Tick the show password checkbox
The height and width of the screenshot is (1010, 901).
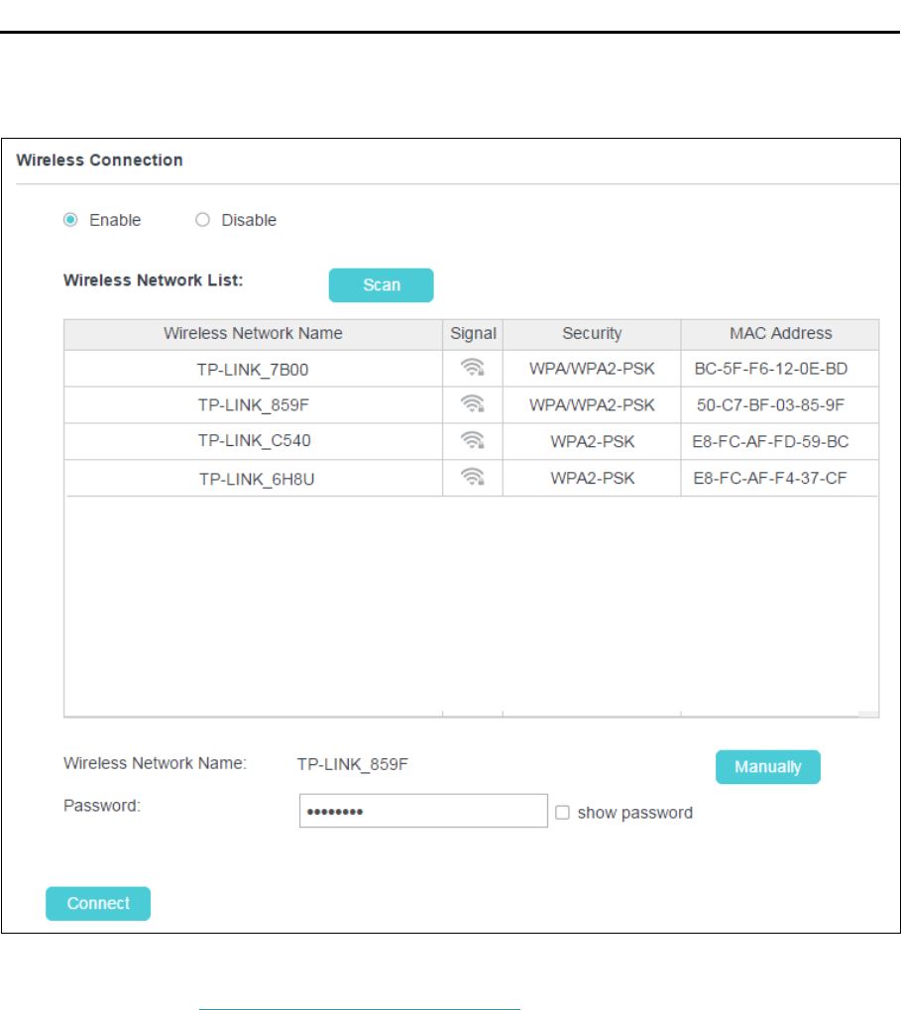tap(562, 812)
